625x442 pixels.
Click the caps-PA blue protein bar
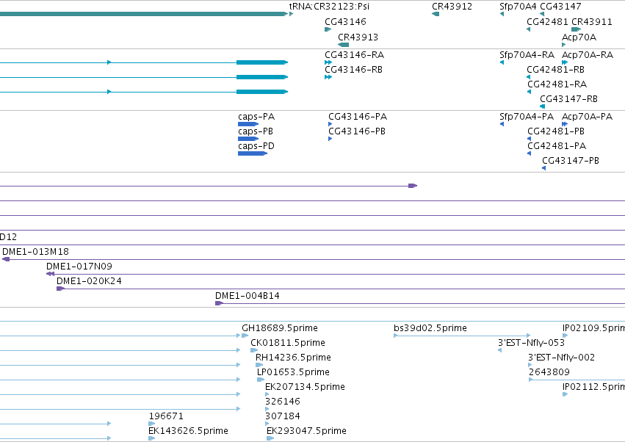click(248, 124)
